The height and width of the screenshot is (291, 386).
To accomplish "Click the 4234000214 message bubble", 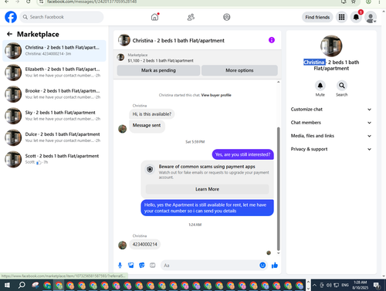I will [x=144, y=244].
